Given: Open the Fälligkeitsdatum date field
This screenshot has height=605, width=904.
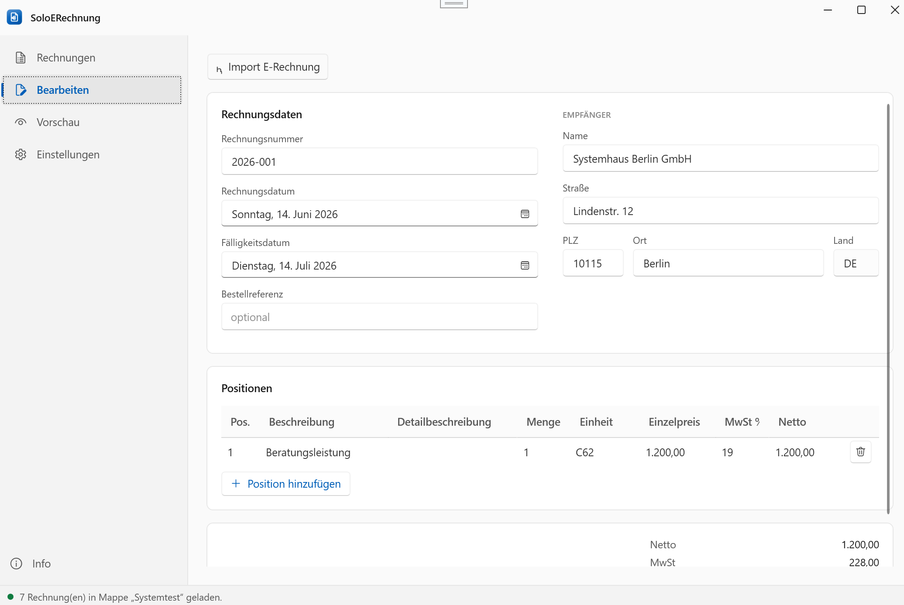Looking at the screenshot, I should click(x=379, y=265).
